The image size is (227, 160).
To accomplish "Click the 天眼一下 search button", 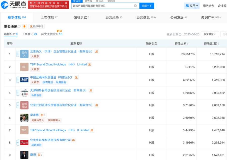I will point(147,6).
